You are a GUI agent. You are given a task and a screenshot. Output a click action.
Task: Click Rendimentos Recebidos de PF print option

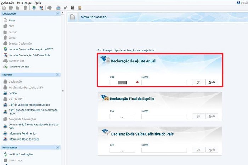26,87
